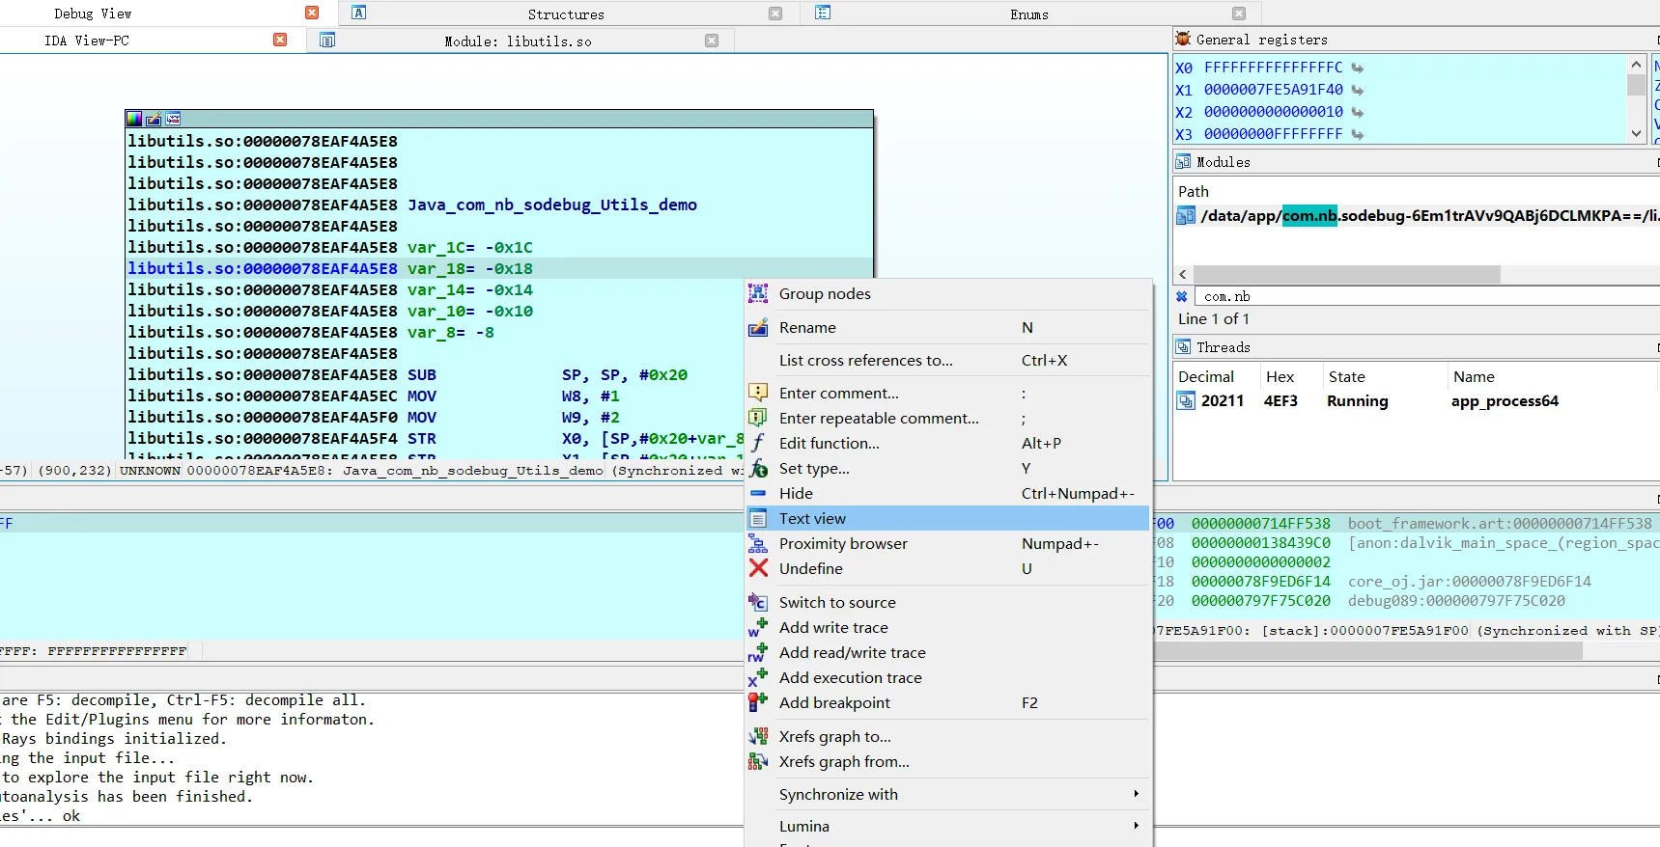Click the Group nodes icon in context menu
This screenshot has height=847, width=1660.
point(759,293)
